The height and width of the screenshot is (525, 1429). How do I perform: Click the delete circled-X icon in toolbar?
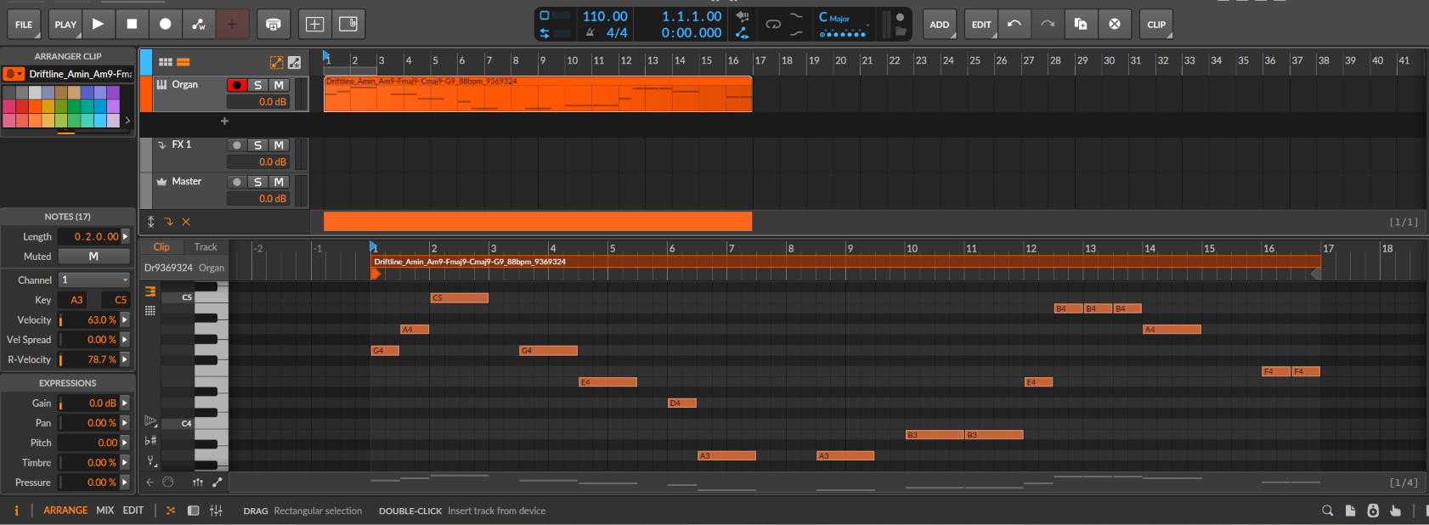pos(1115,24)
